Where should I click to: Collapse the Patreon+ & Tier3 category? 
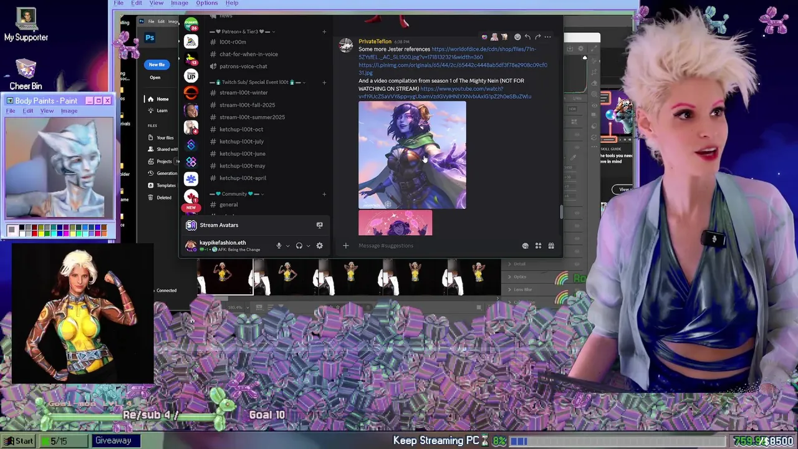point(243,31)
